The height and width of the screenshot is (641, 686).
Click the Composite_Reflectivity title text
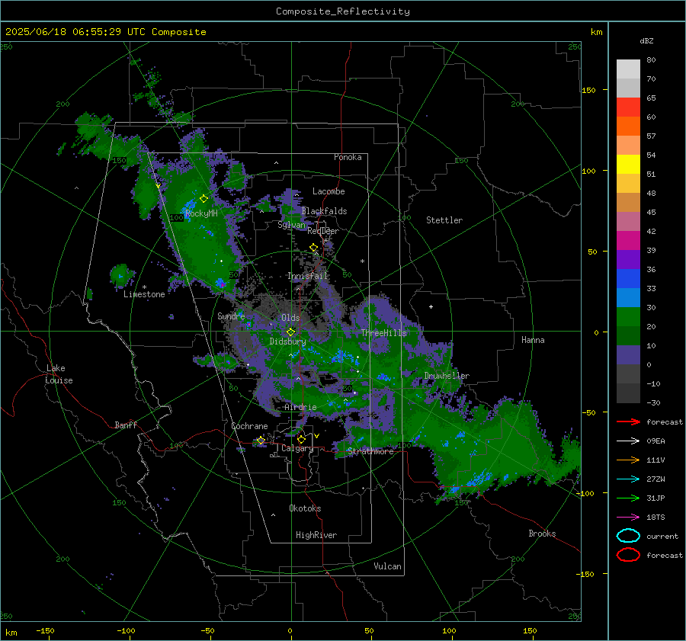(x=343, y=11)
